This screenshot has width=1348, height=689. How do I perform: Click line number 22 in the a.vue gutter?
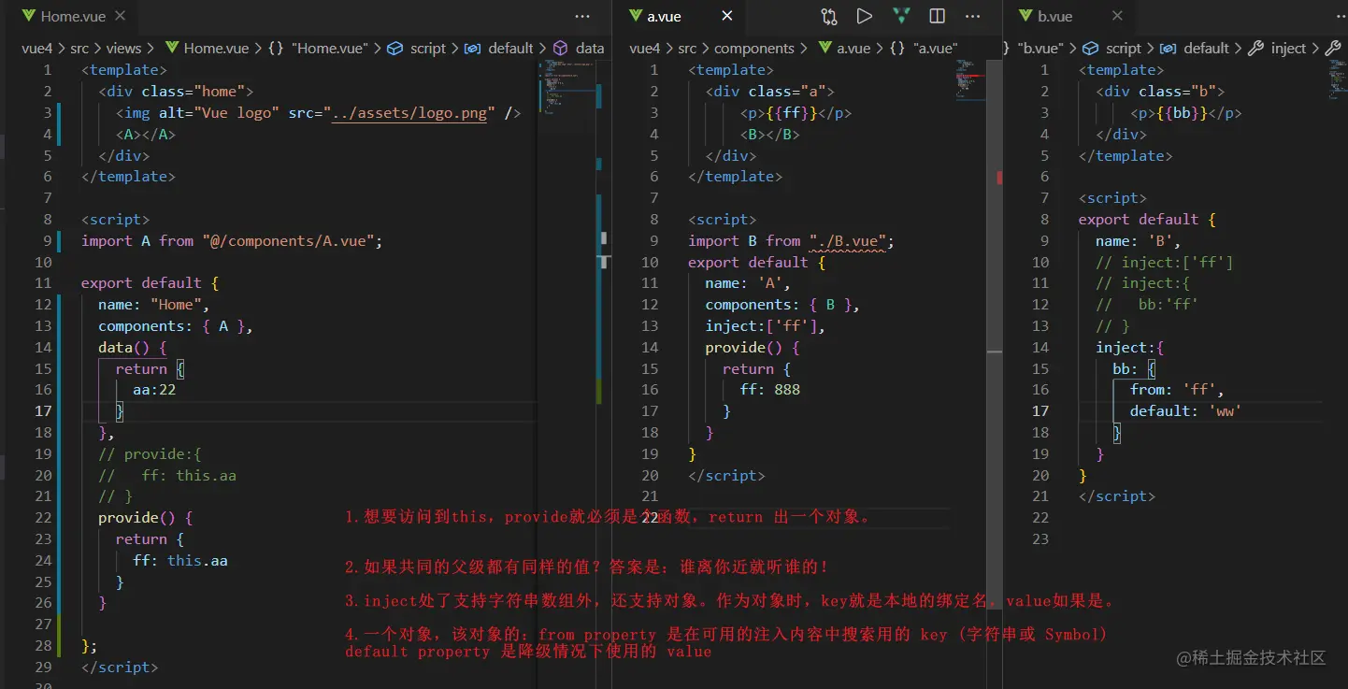(650, 517)
